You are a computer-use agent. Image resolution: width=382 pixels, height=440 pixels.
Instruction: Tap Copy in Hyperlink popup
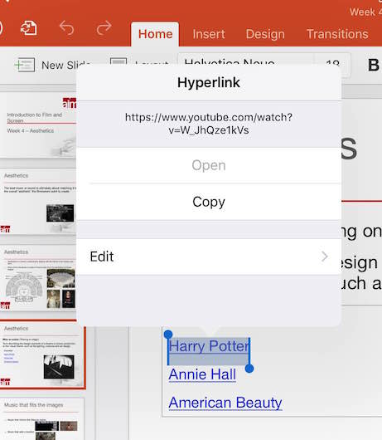tap(209, 202)
